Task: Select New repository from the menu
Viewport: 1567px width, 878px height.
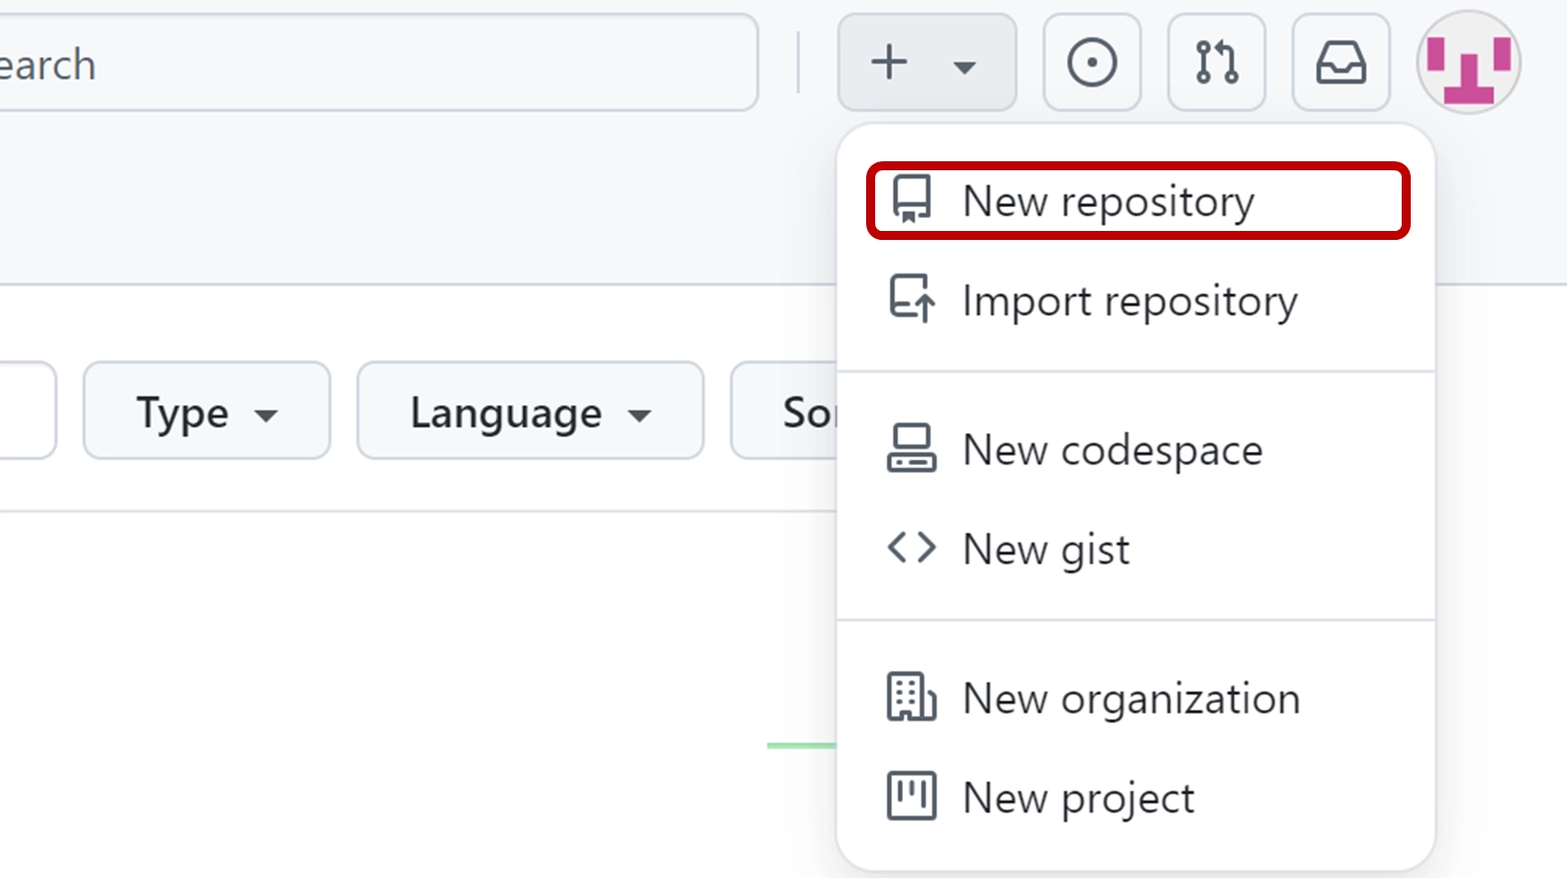Action: pos(1108,201)
